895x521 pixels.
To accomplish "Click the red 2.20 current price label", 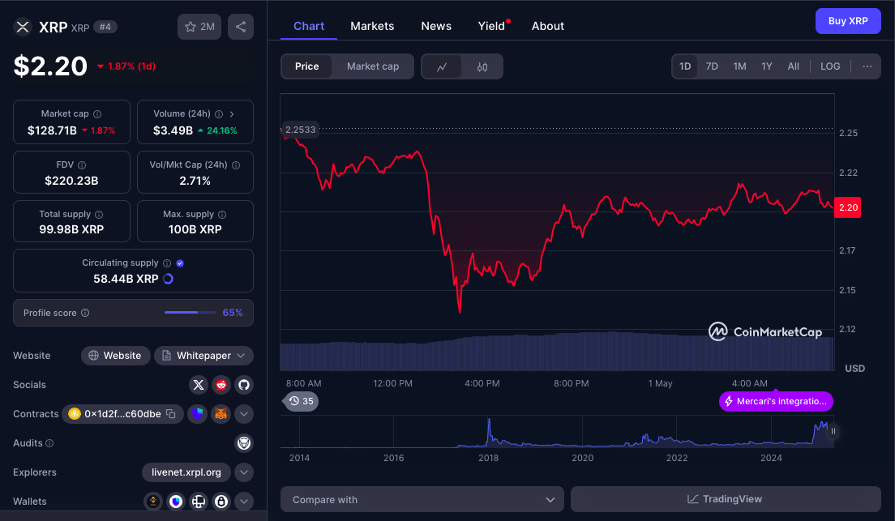I will [848, 207].
